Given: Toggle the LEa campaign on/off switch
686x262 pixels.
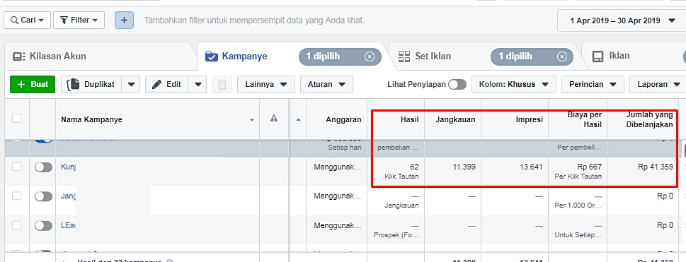Looking at the screenshot, I should (43, 226).
